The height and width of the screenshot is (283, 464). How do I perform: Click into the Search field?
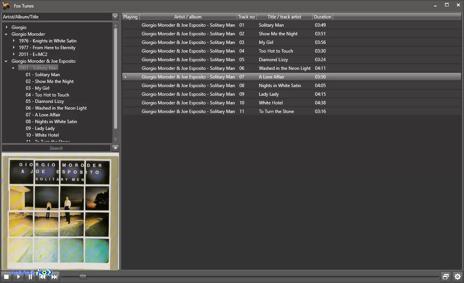coord(56,148)
